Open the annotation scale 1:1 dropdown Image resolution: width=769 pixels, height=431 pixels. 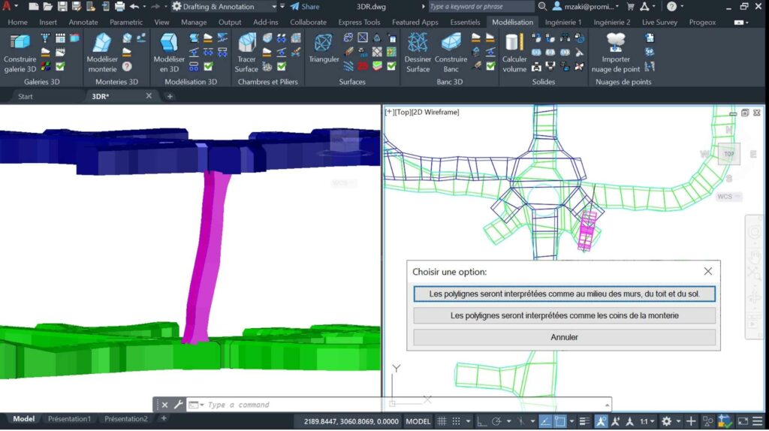(647, 420)
